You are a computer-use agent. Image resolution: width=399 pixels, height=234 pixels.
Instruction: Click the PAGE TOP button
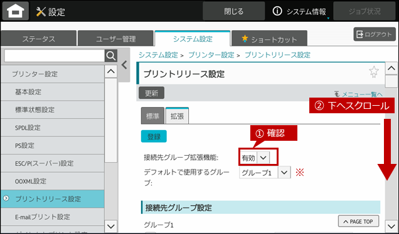coord(358,221)
